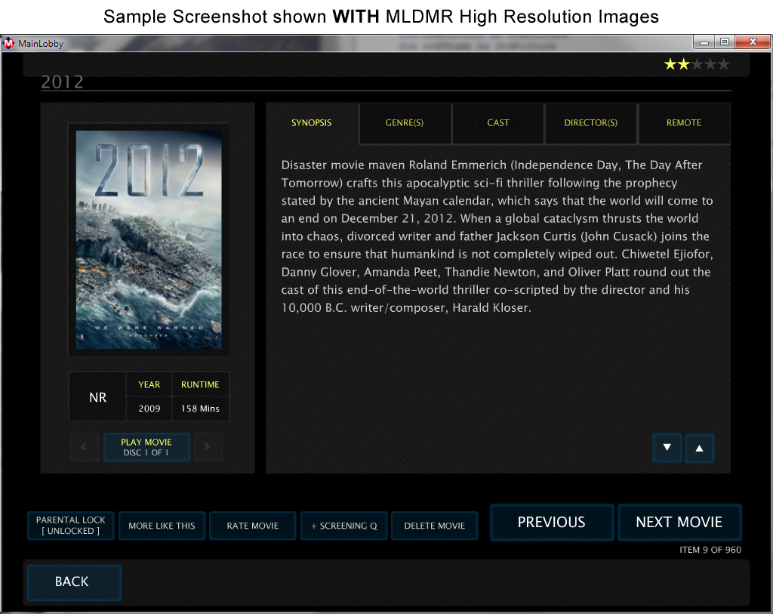
Task: Click the synopsis paragraph text
Action: point(497,236)
